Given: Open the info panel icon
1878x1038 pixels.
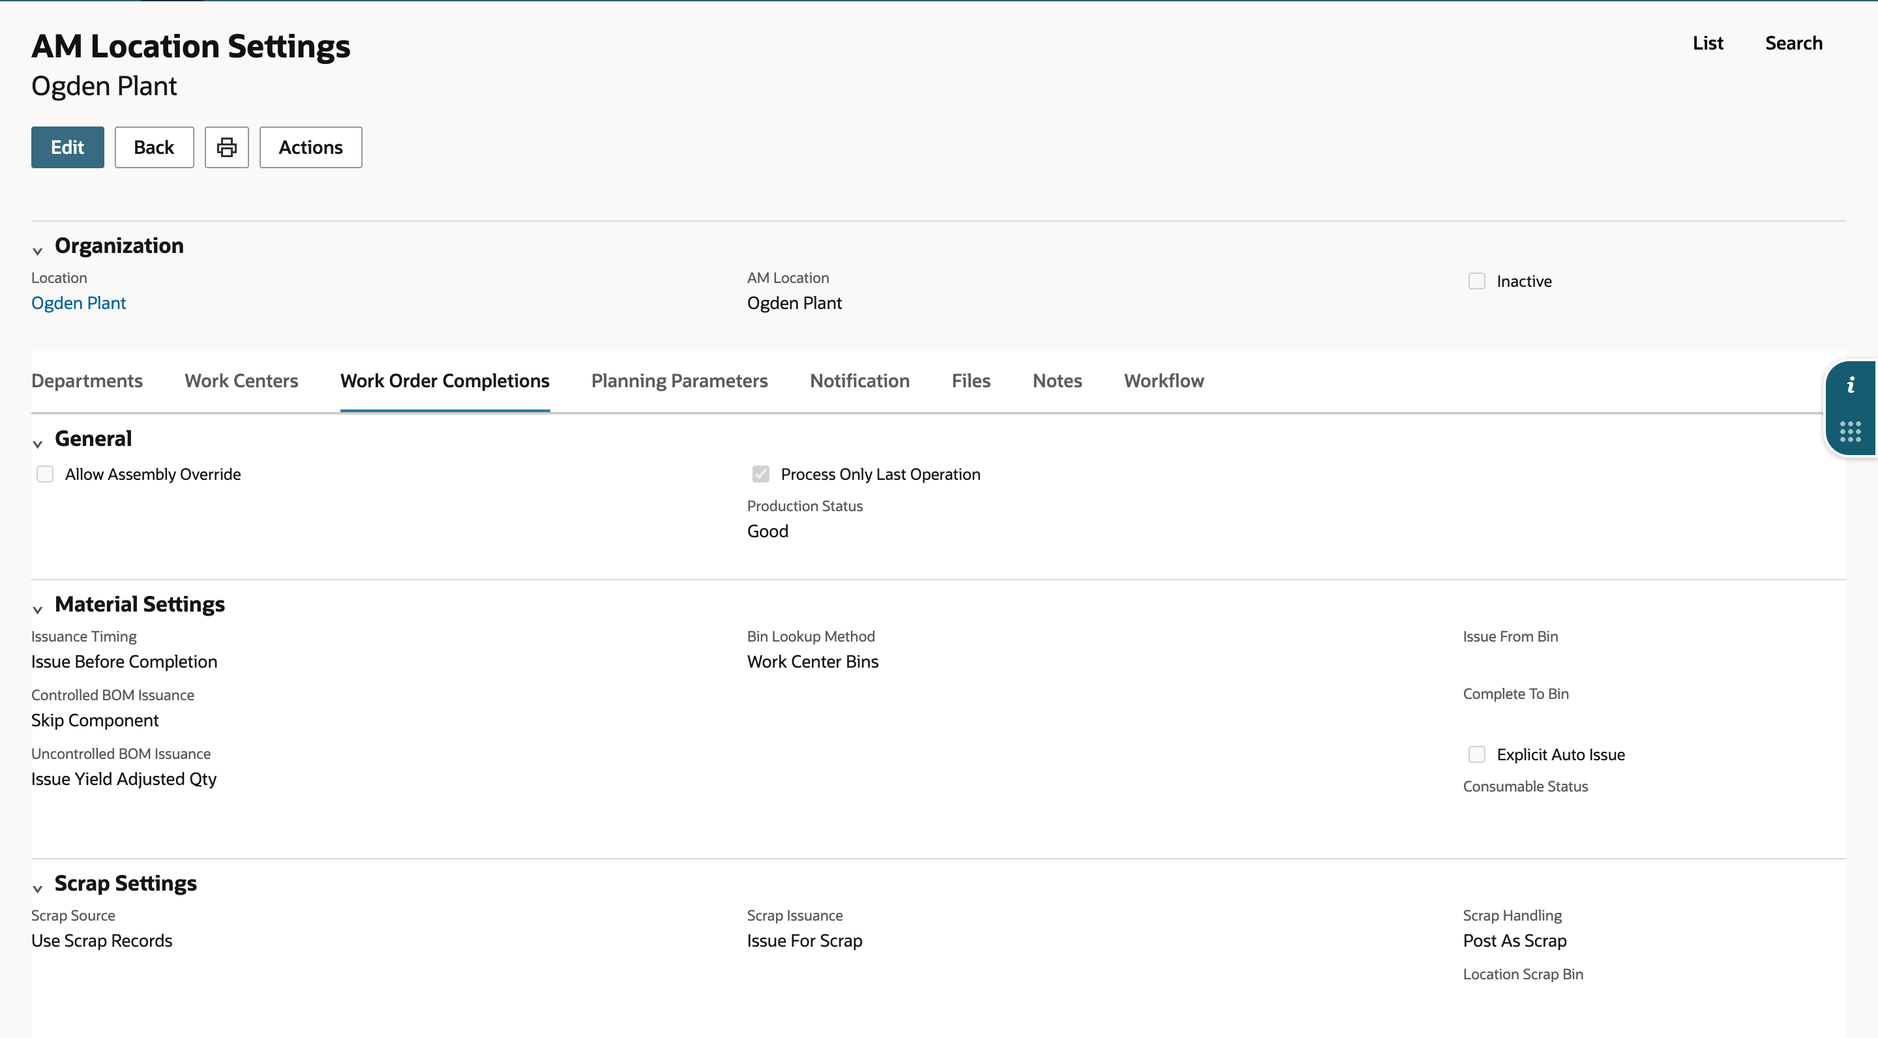Looking at the screenshot, I should pyautogui.click(x=1851, y=385).
